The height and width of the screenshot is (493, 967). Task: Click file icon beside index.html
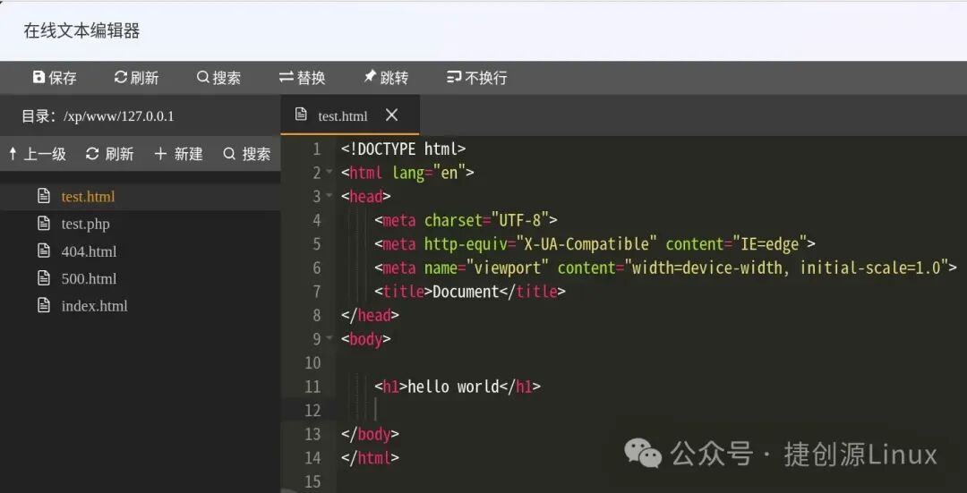[44, 305]
